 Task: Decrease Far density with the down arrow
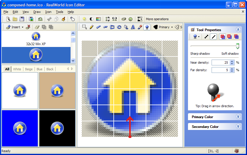(232, 71)
